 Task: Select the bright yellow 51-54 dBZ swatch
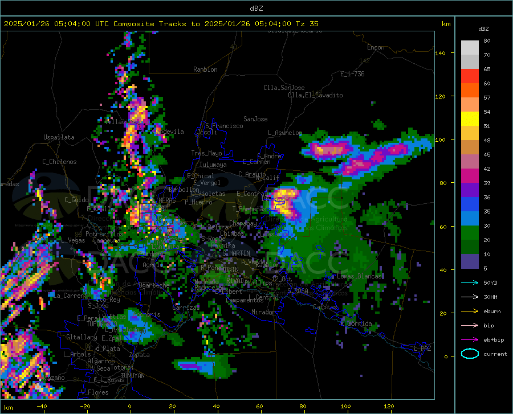(x=470, y=119)
